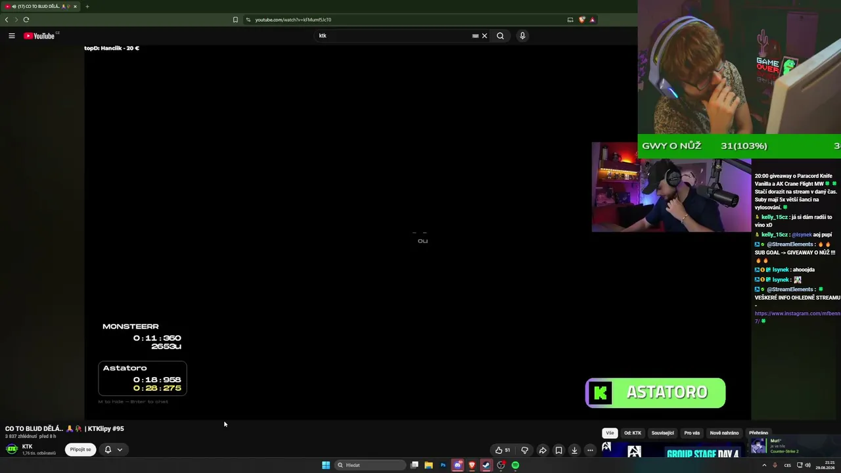Open the clock and date showing 21:21

[825, 465]
